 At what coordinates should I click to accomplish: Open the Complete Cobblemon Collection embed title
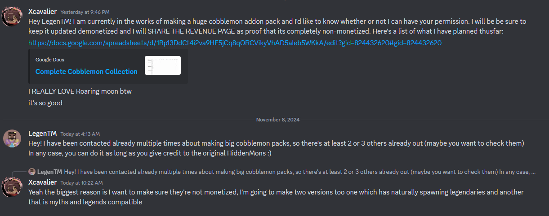point(86,72)
